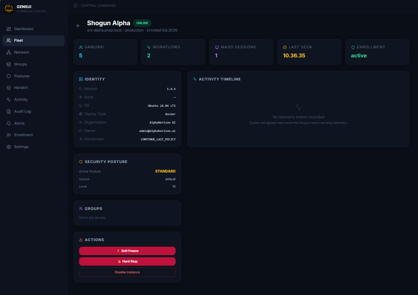Click the Enrollment user-plus icon

(x=8, y=135)
